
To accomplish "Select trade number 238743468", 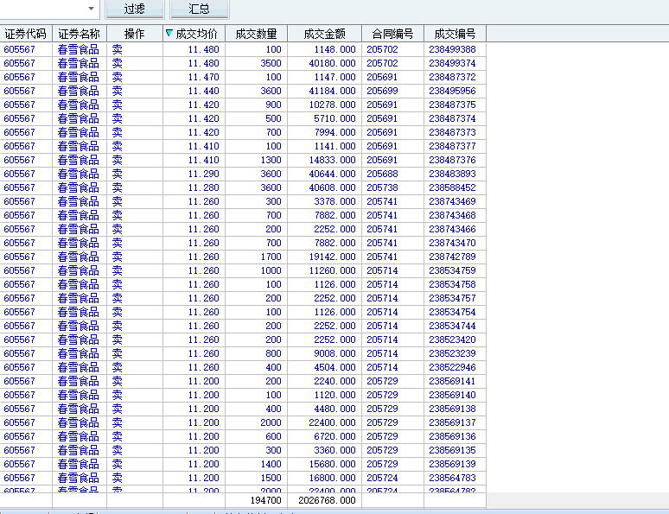I will click(452, 215).
